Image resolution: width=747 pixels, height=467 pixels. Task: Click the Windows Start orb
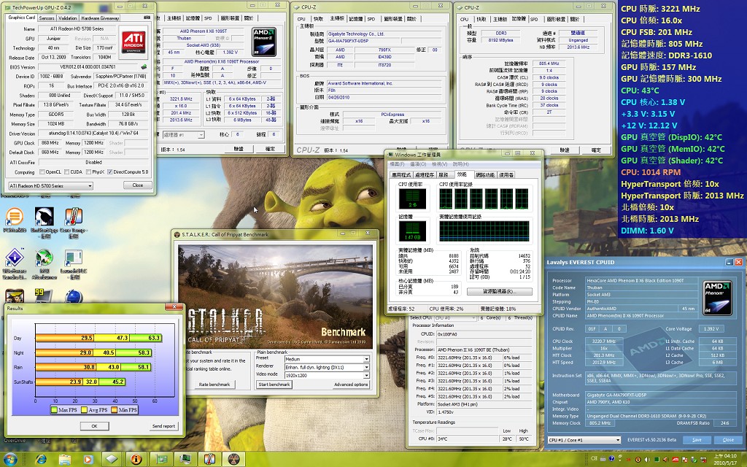coord(9,459)
